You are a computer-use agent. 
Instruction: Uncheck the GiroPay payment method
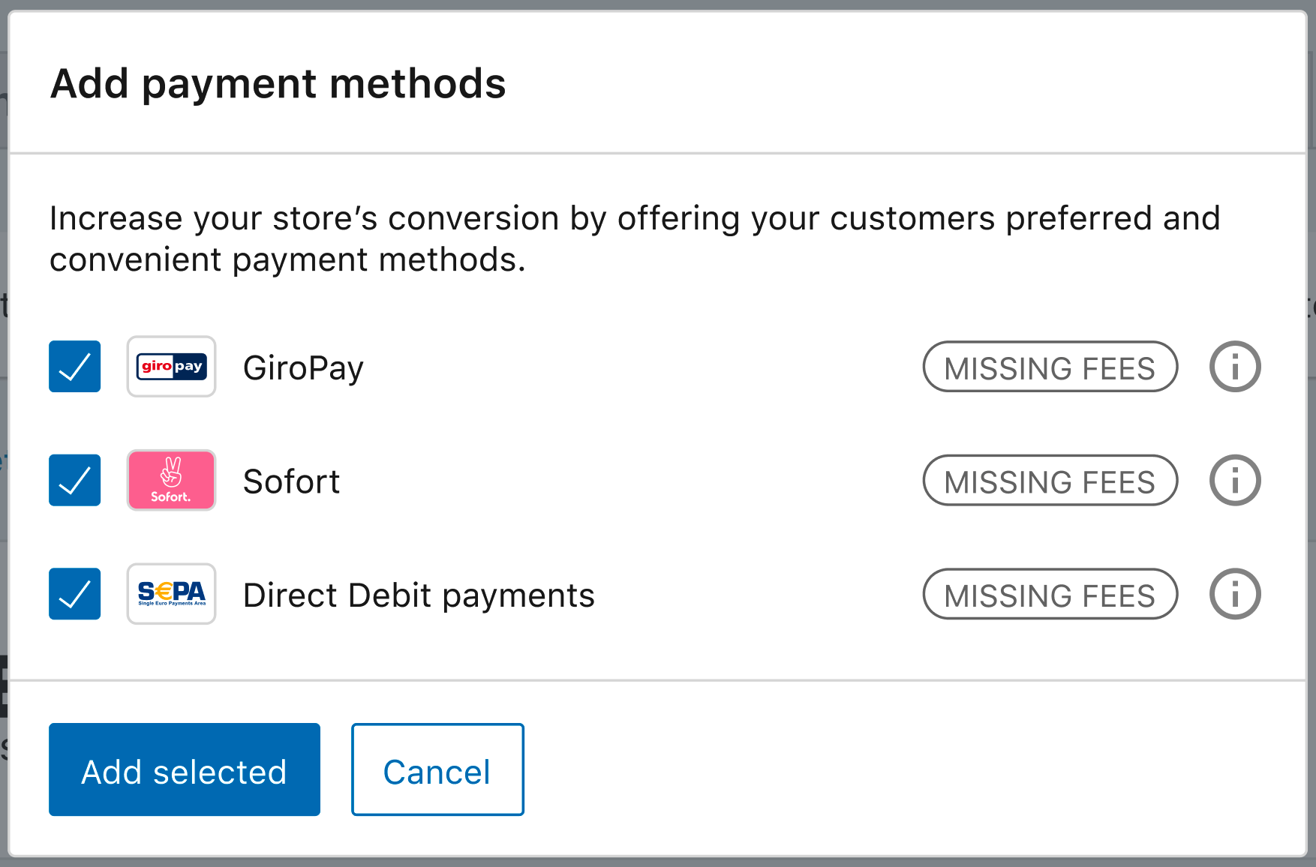(74, 367)
